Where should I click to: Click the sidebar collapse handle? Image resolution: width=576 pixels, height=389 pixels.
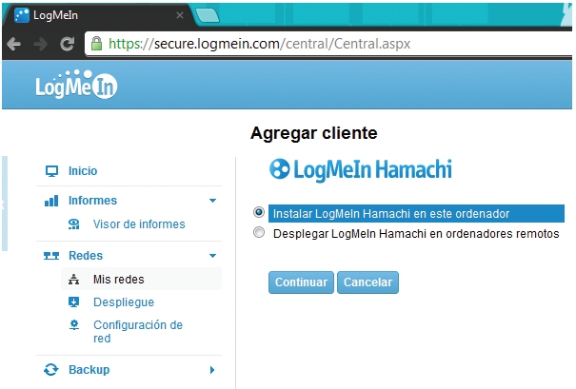coord(5,204)
